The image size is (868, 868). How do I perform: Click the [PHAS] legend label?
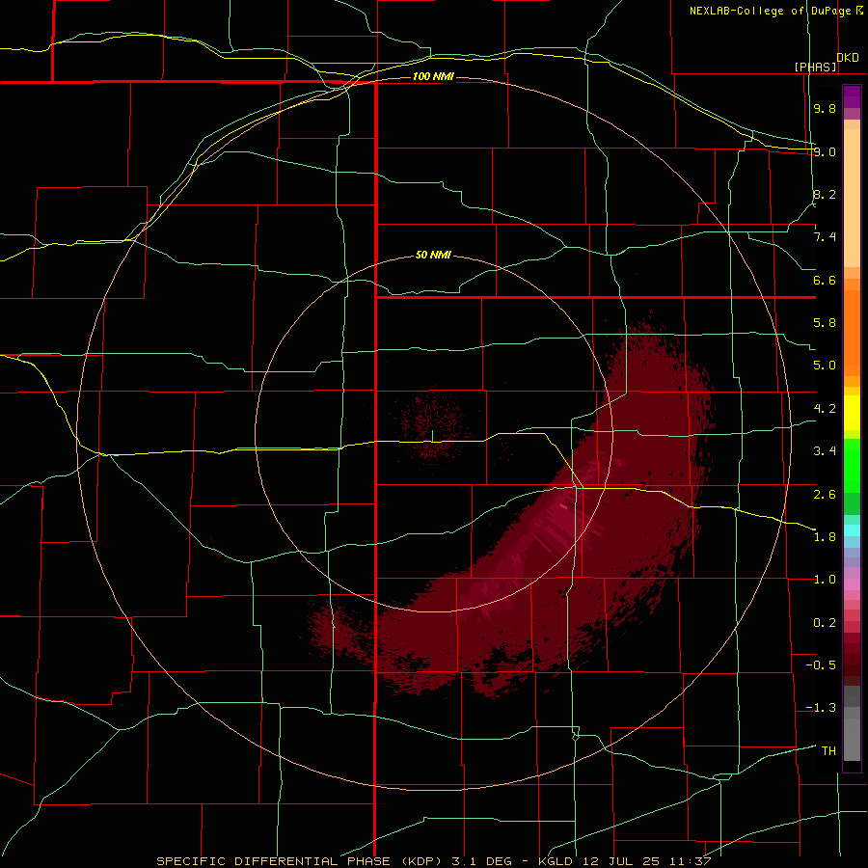[x=815, y=67]
